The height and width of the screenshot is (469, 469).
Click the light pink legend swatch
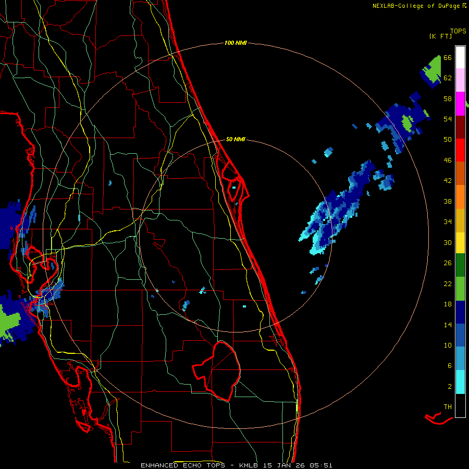[460, 80]
